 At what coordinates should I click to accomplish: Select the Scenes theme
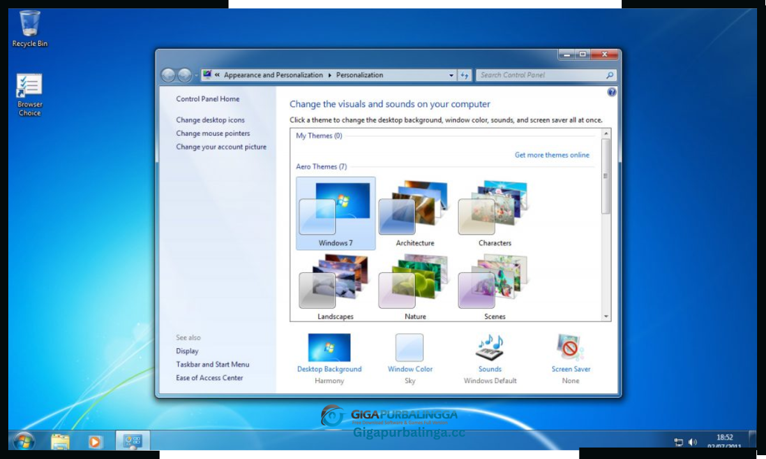pyautogui.click(x=495, y=287)
